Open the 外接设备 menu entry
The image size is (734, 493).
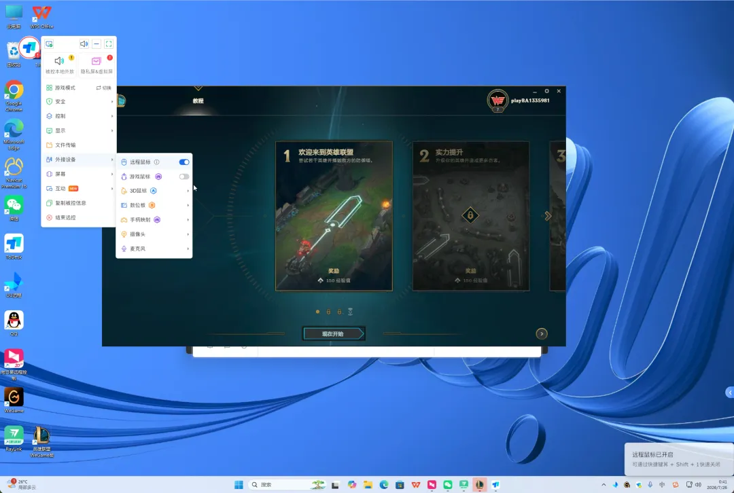[x=79, y=160]
